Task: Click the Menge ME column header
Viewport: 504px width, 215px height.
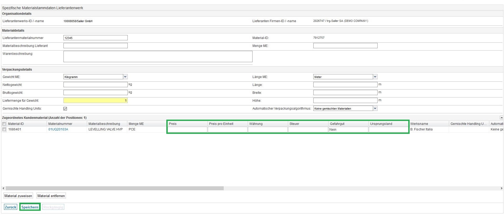Action: click(147, 124)
